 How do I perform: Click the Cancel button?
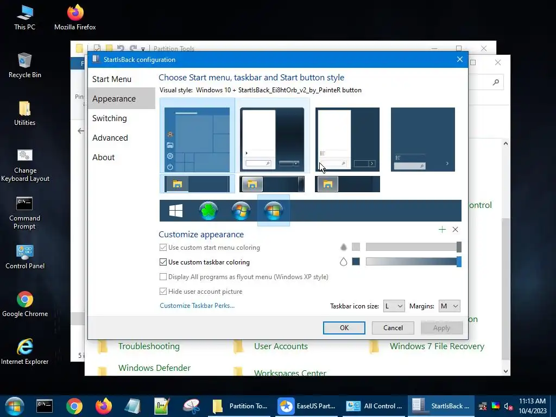click(x=393, y=327)
